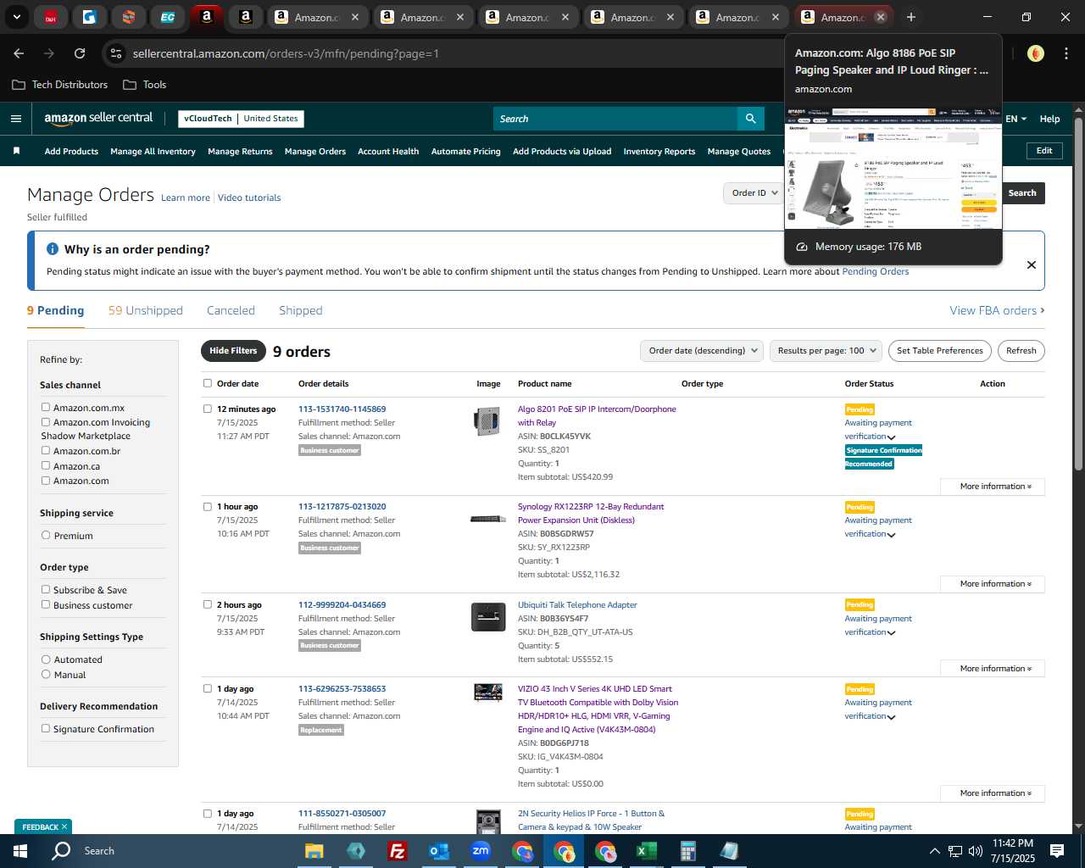This screenshot has width=1085, height=868.
Task: Expand More information for the Algo 8201 order
Action: click(993, 487)
